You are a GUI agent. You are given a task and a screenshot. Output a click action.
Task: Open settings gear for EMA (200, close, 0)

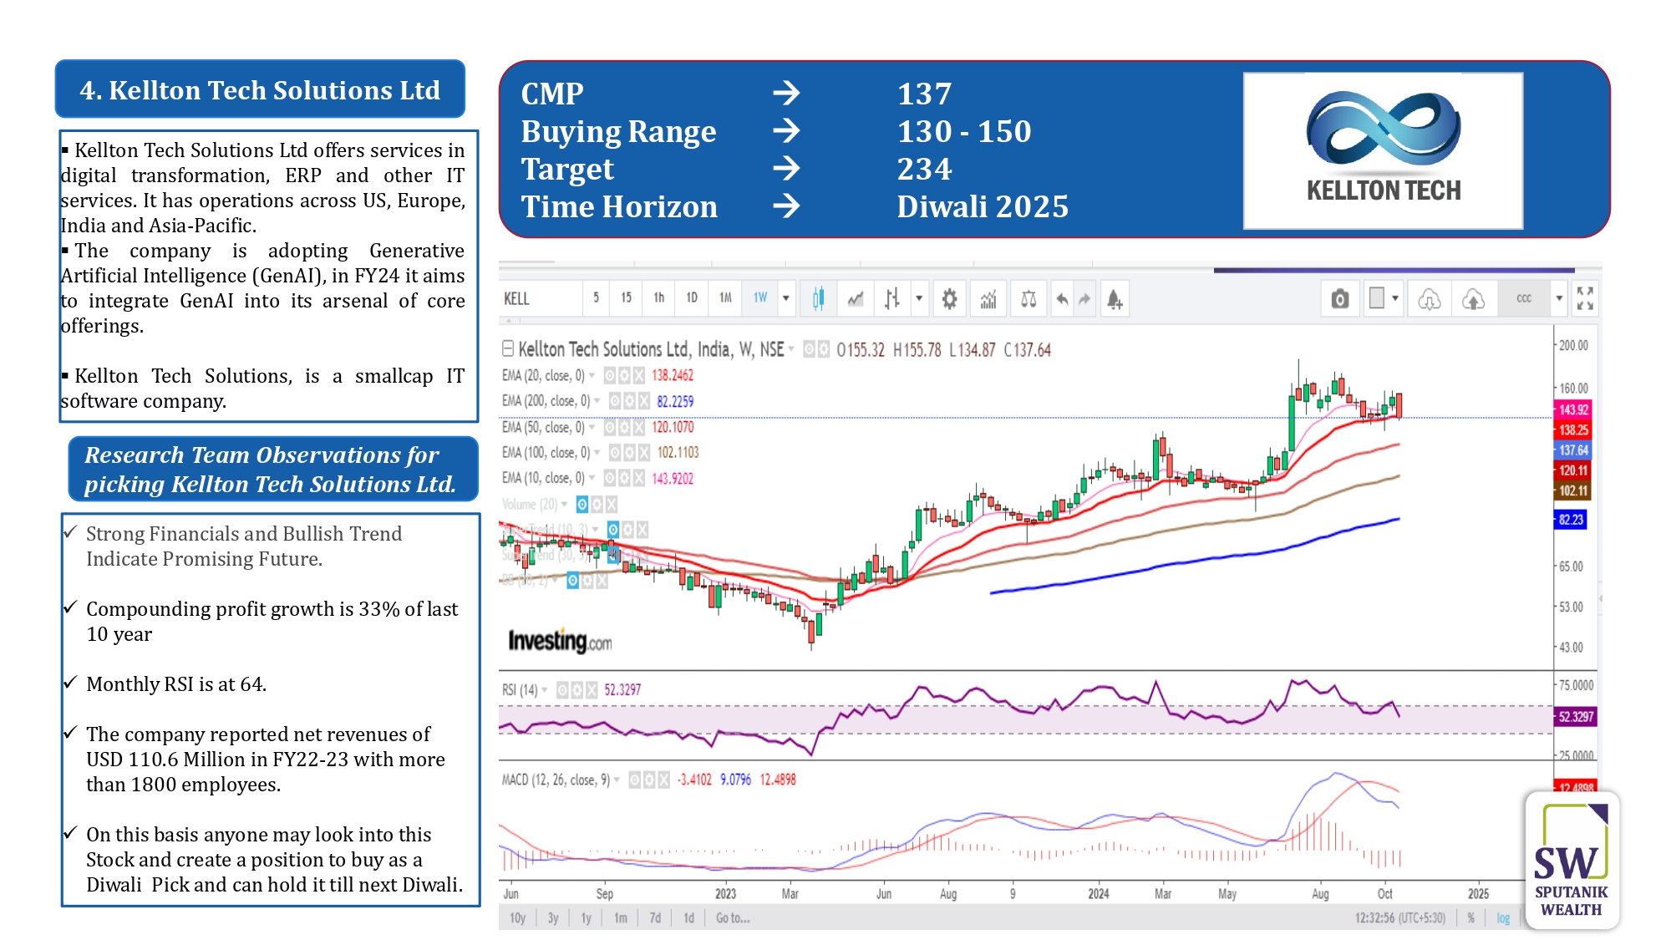click(629, 401)
